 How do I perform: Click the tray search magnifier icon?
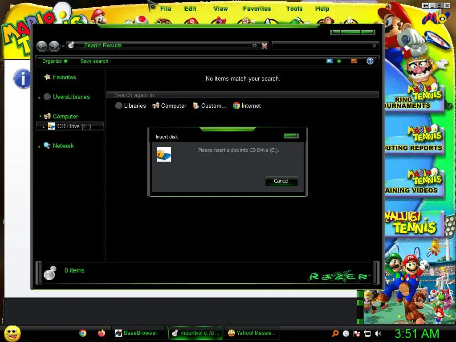[x=335, y=334]
